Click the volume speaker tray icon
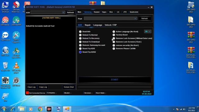The width and height of the screenshot is (199, 112). pos(184,109)
